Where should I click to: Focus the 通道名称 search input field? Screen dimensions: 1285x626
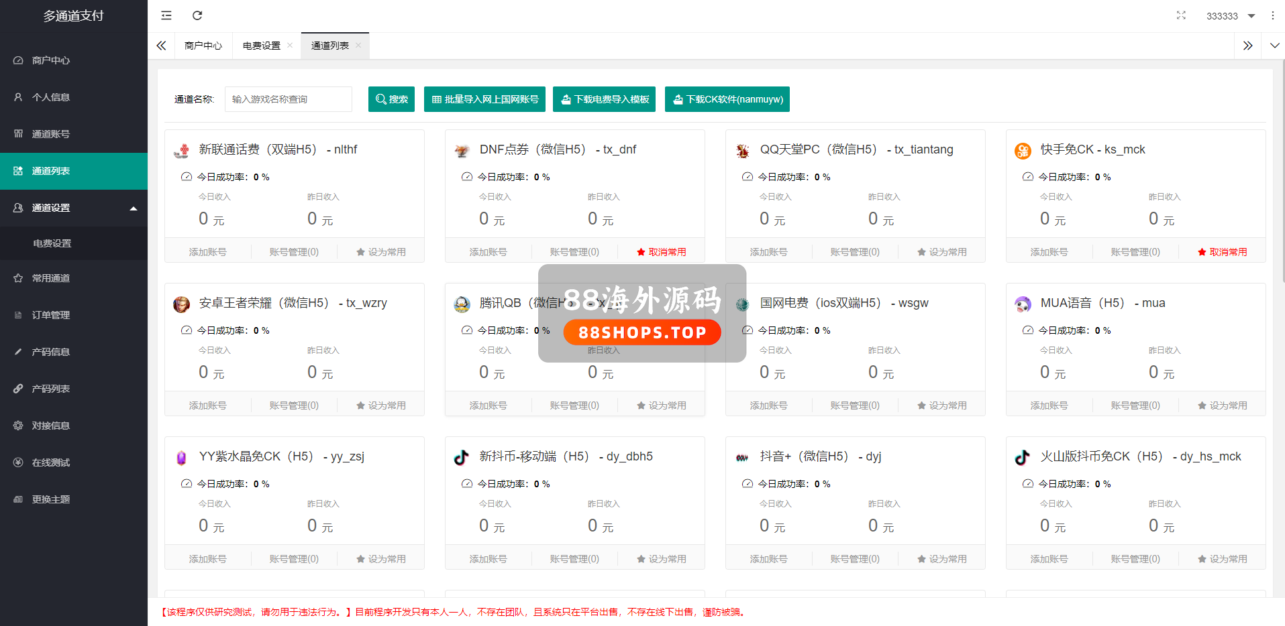[289, 99]
